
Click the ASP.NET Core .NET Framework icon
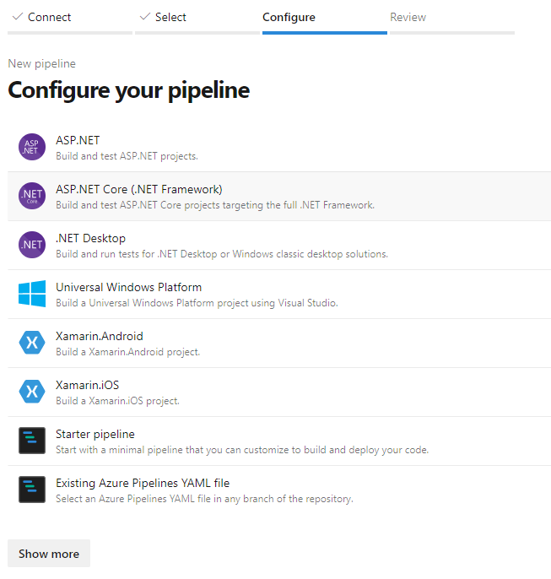pyautogui.click(x=32, y=197)
